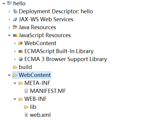Collapse the META-INF folder
This screenshot has height=133, width=144.
click(x=15, y=83)
